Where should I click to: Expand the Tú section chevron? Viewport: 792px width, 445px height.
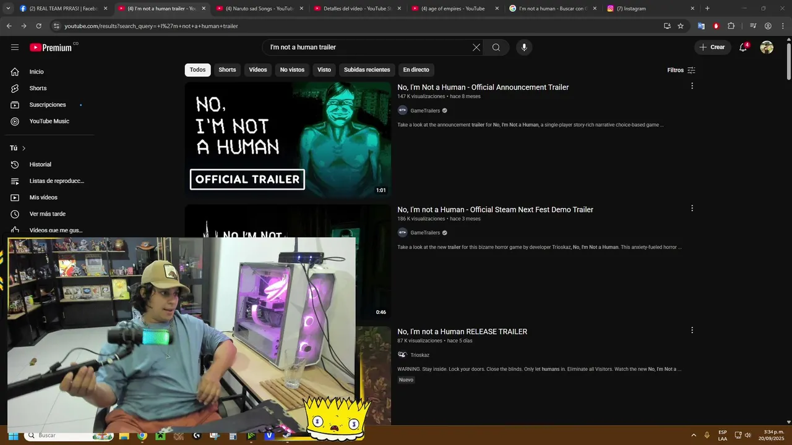click(24, 148)
